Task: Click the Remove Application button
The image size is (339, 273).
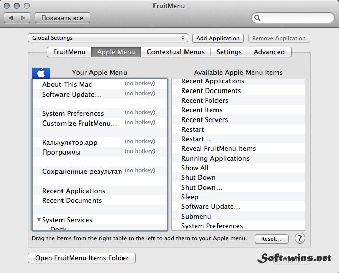Action: 279,38
